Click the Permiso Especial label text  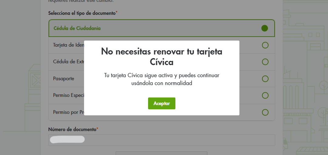click(68, 96)
